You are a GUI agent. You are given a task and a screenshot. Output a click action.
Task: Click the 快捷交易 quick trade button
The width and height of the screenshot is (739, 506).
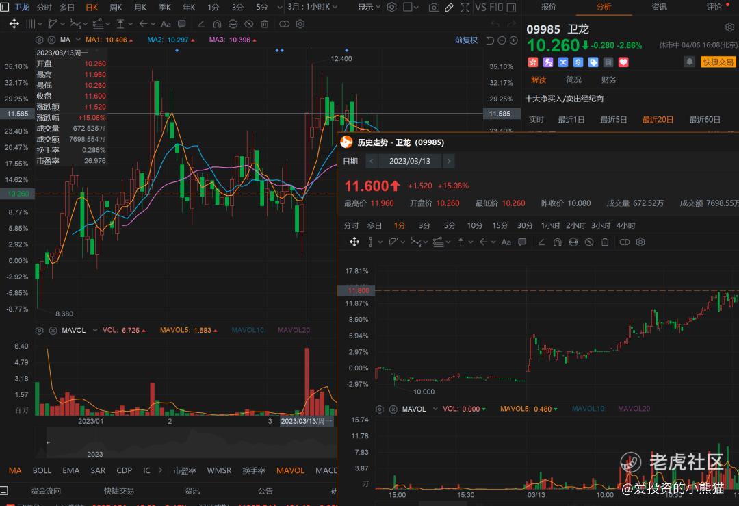[718, 62]
